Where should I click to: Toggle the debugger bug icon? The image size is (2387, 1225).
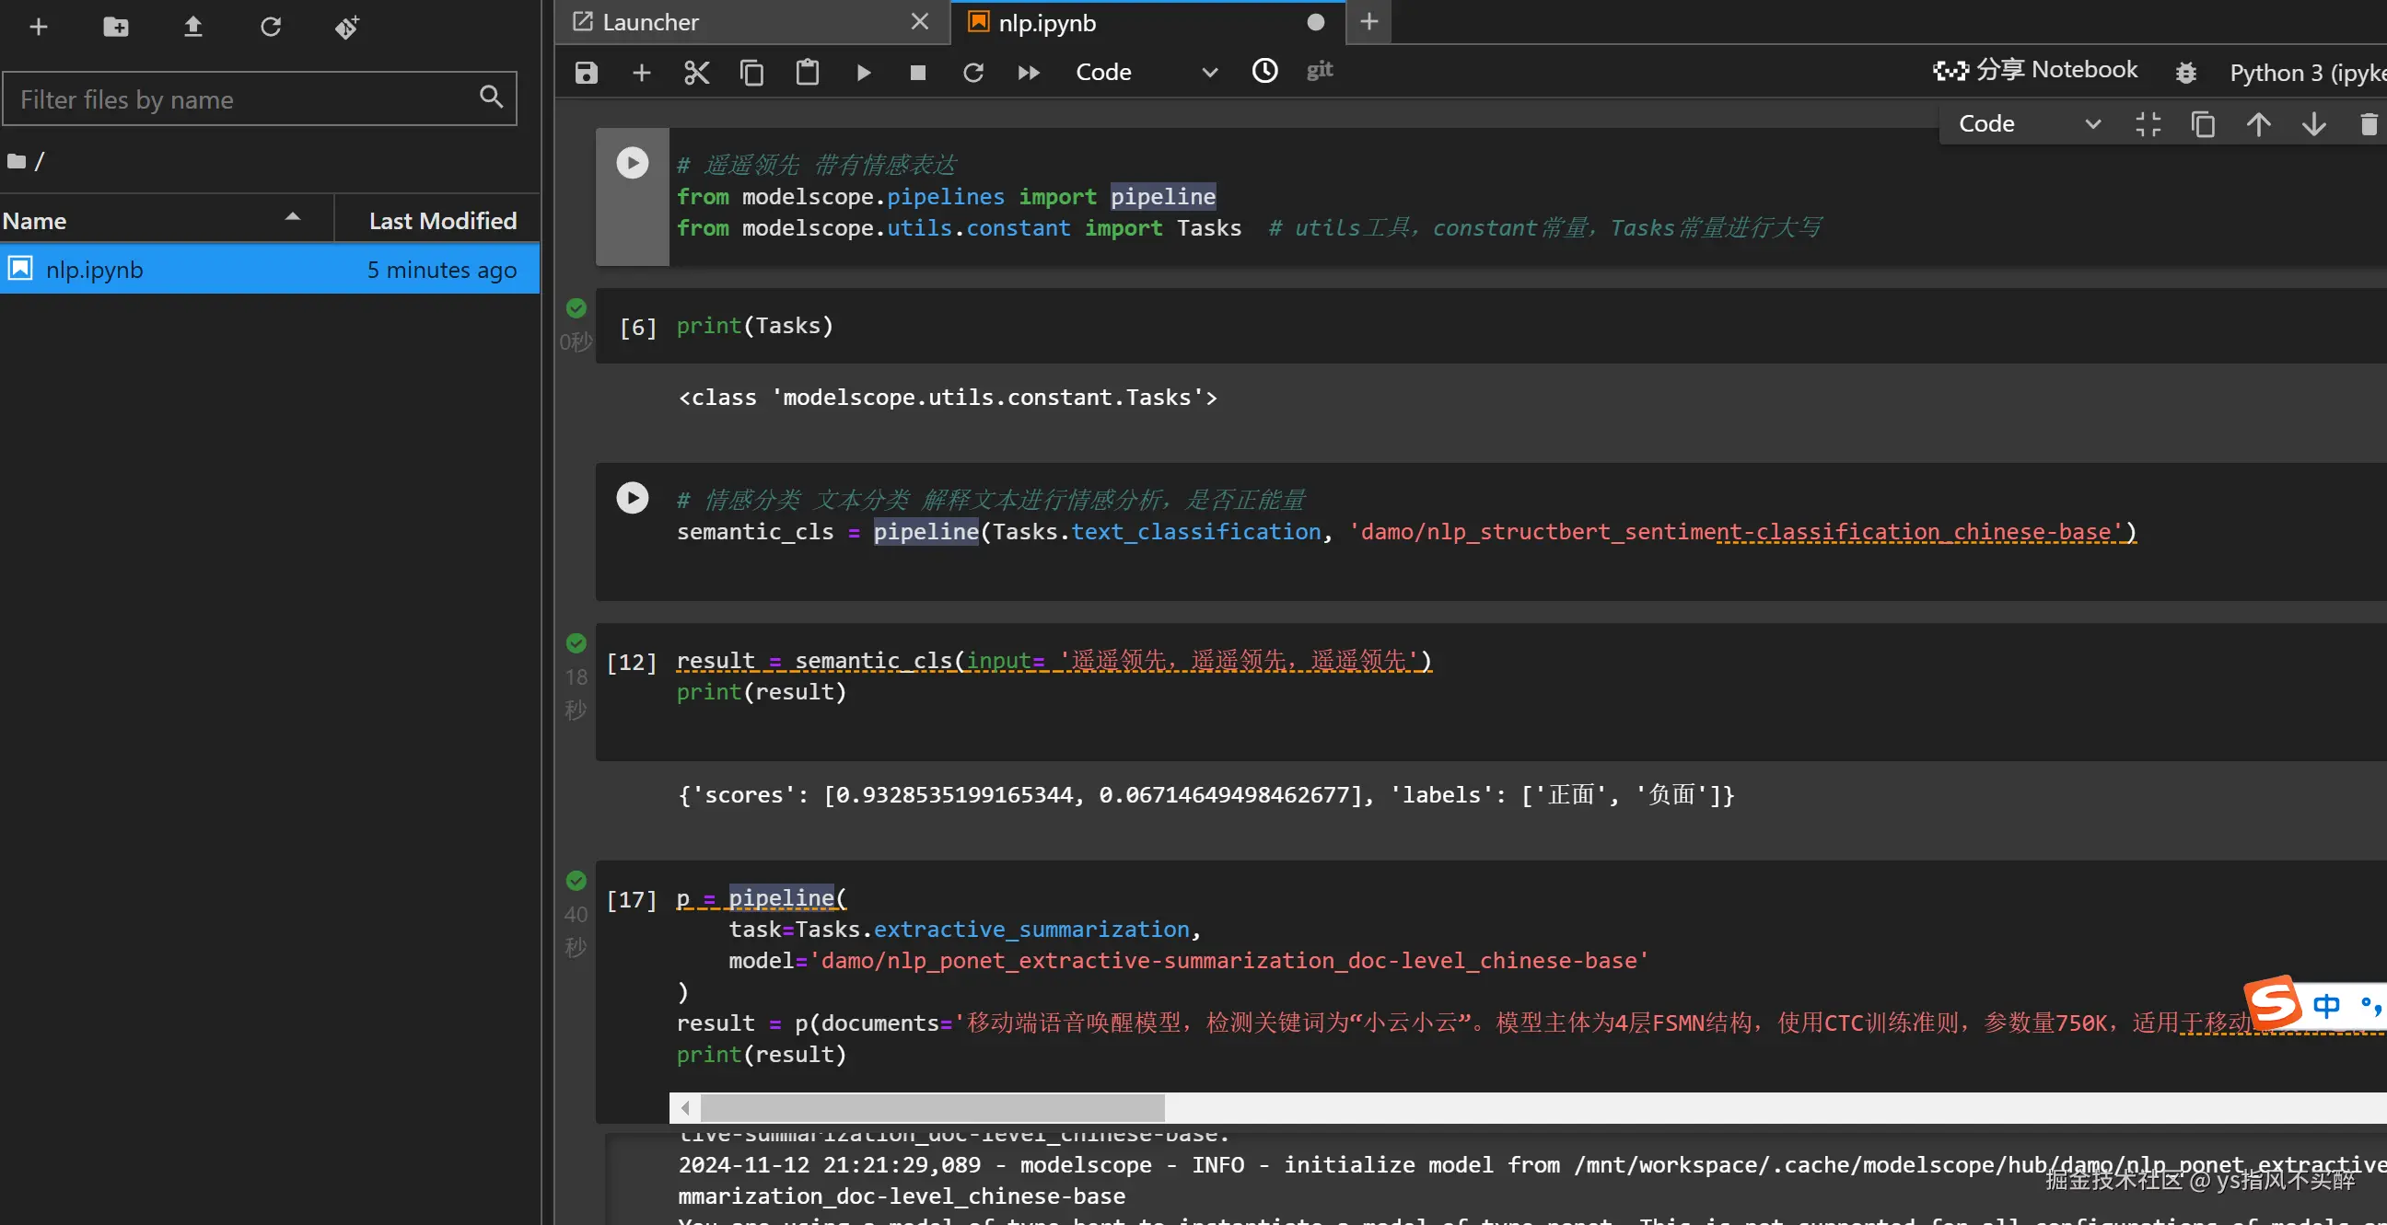[x=2185, y=72]
